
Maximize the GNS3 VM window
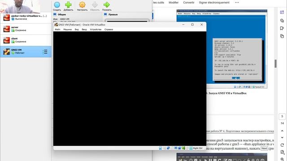[x=192, y=25]
